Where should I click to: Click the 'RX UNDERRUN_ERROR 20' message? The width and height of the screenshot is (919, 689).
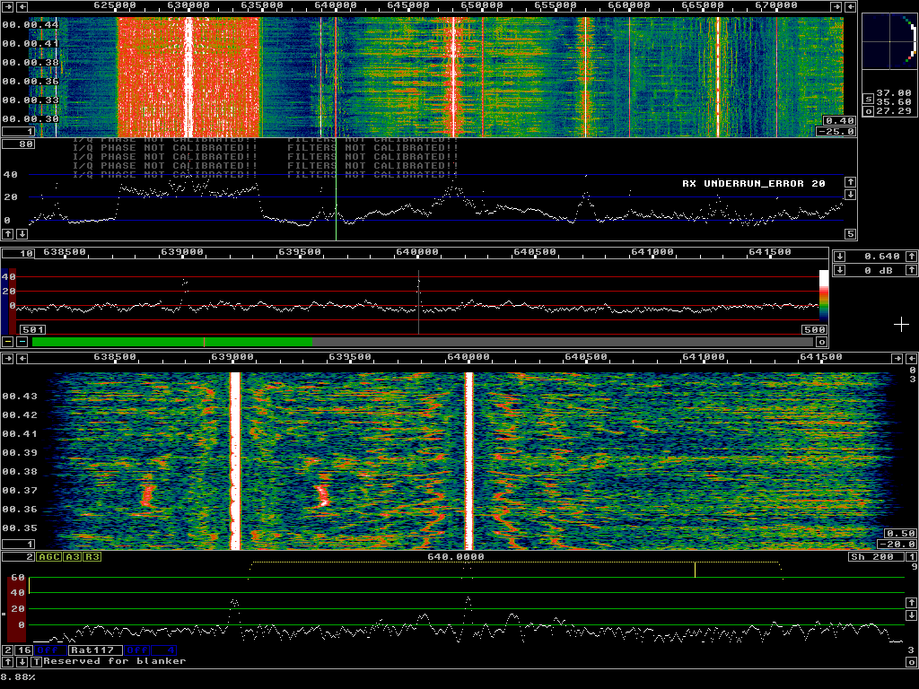[754, 184]
